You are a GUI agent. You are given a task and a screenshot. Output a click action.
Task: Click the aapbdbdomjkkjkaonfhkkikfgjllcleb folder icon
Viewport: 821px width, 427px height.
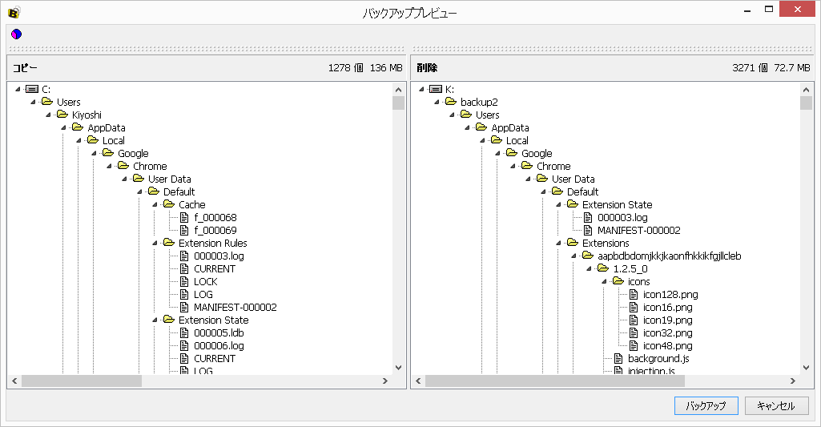[588, 256]
